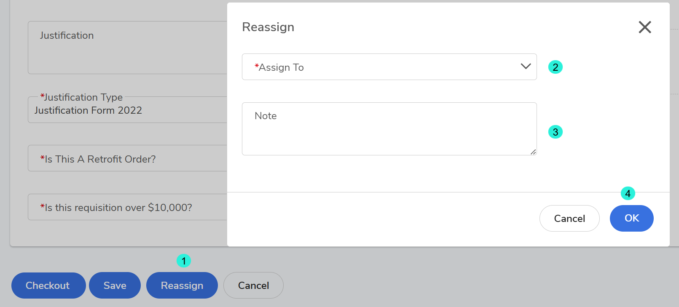Image resolution: width=679 pixels, height=307 pixels.
Task: Click the Checkout button
Action: coord(48,286)
